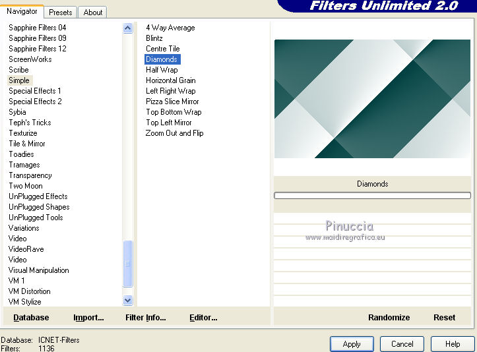Select the ScreenWorks category

[x=30, y=59]
